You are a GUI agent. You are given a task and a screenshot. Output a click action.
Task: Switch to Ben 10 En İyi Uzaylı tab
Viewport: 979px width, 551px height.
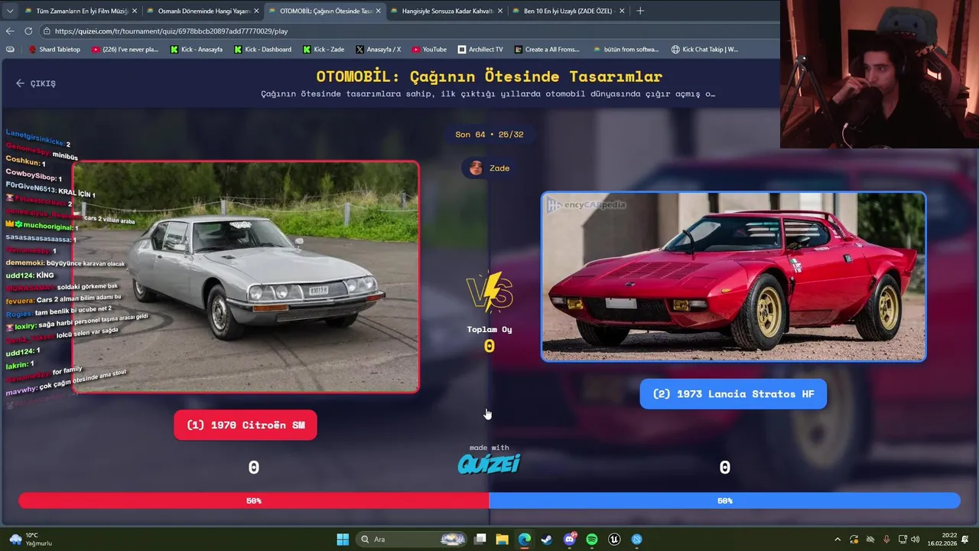click(x=567, y=11)
